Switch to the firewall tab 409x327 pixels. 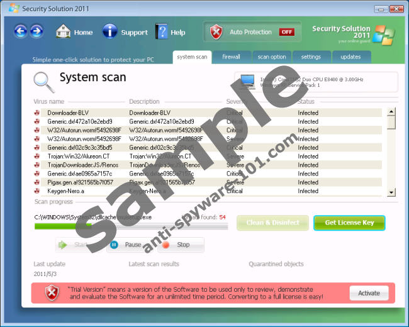point(231,57)
